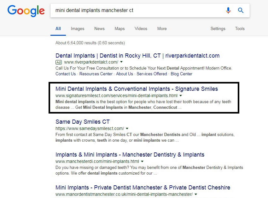Screen dimensions: 268x198
Task: Open the About Us sitelink
Action: coord(125,74)
